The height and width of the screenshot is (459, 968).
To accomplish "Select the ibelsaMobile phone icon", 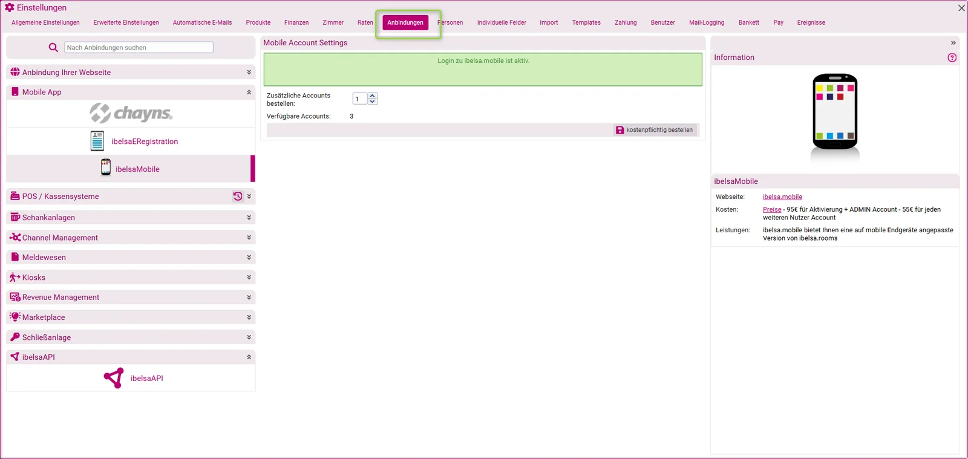I will 106,168.
